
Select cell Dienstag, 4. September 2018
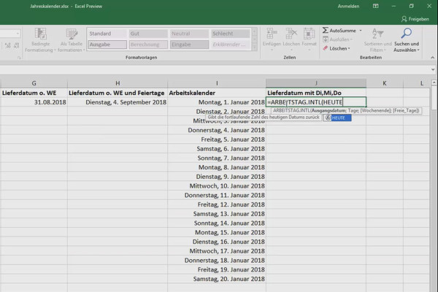(x=118, y=102)
